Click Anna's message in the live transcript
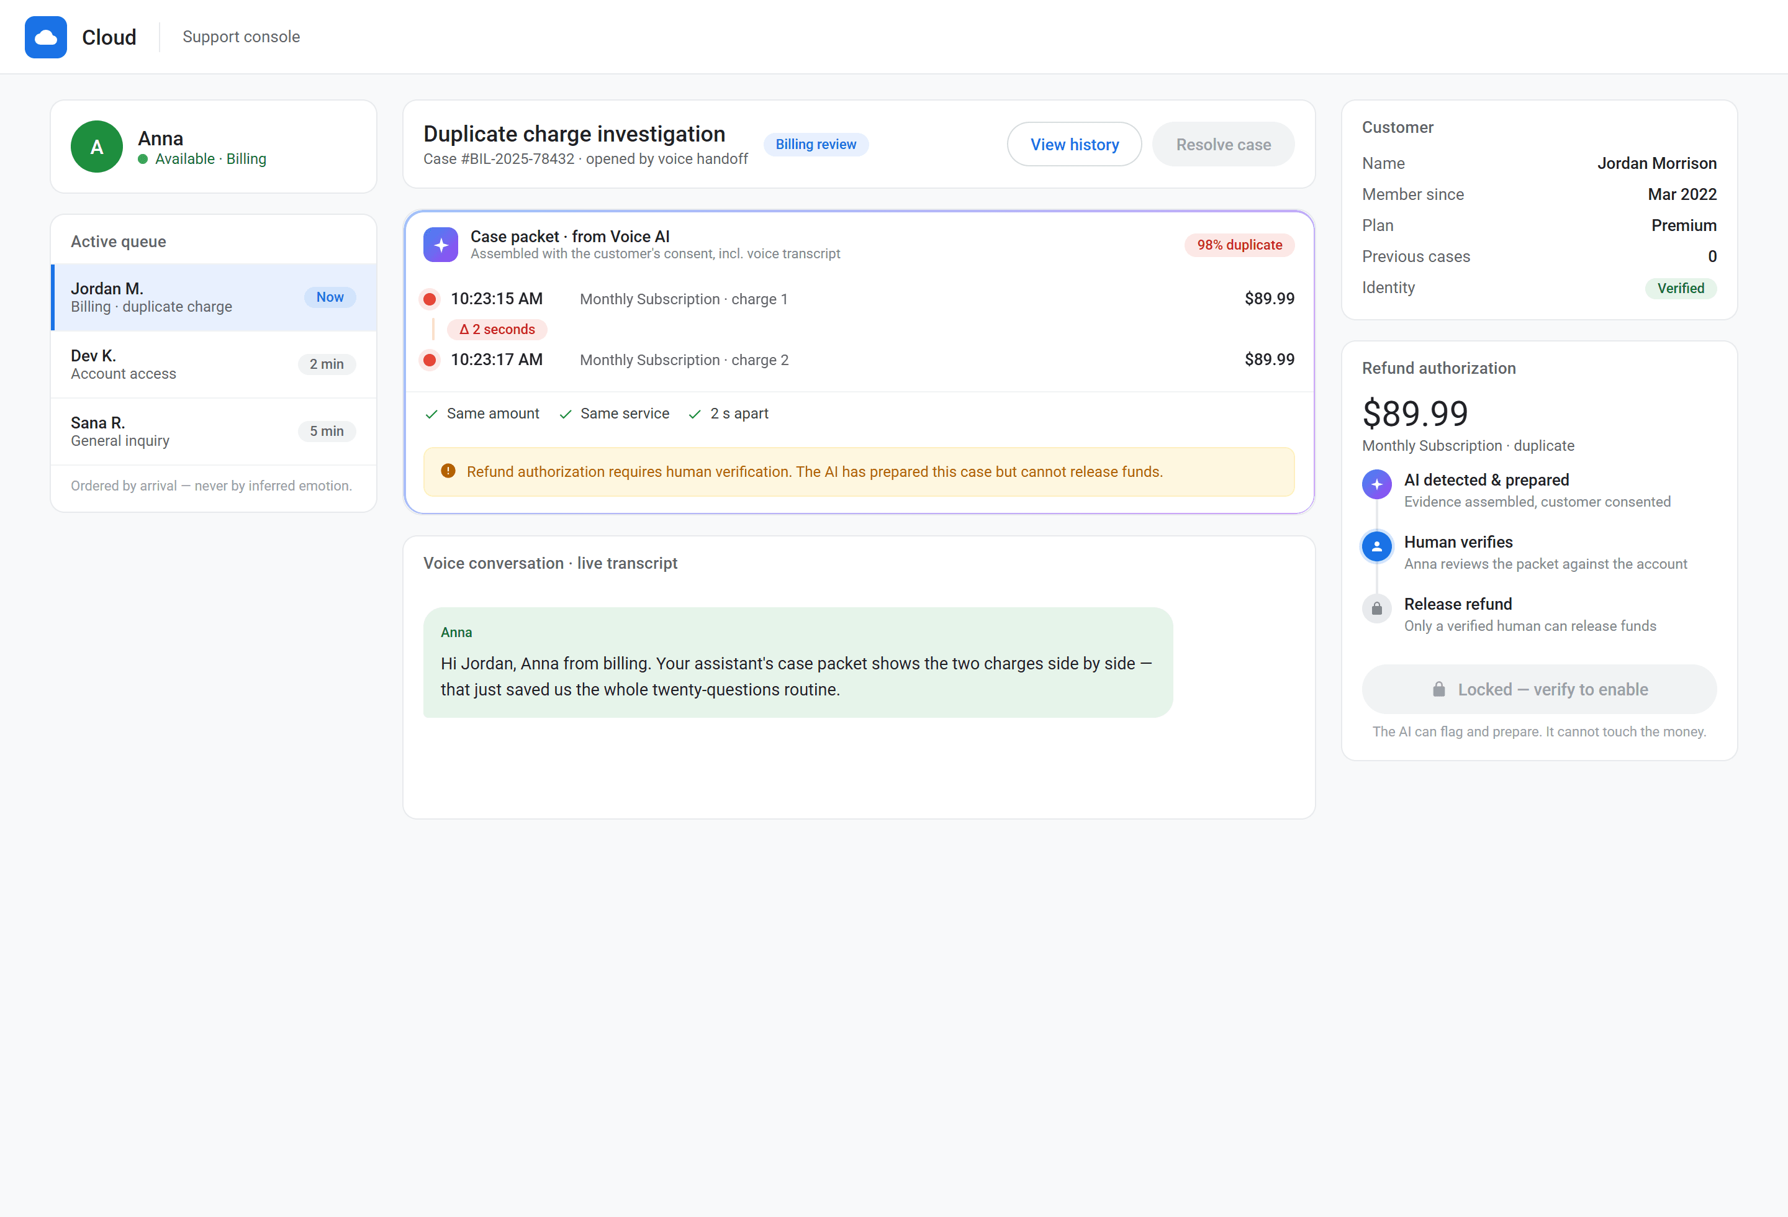The width and height of the screenshot is (1788, 1217). pyautogui.click(x=798, y=663)
